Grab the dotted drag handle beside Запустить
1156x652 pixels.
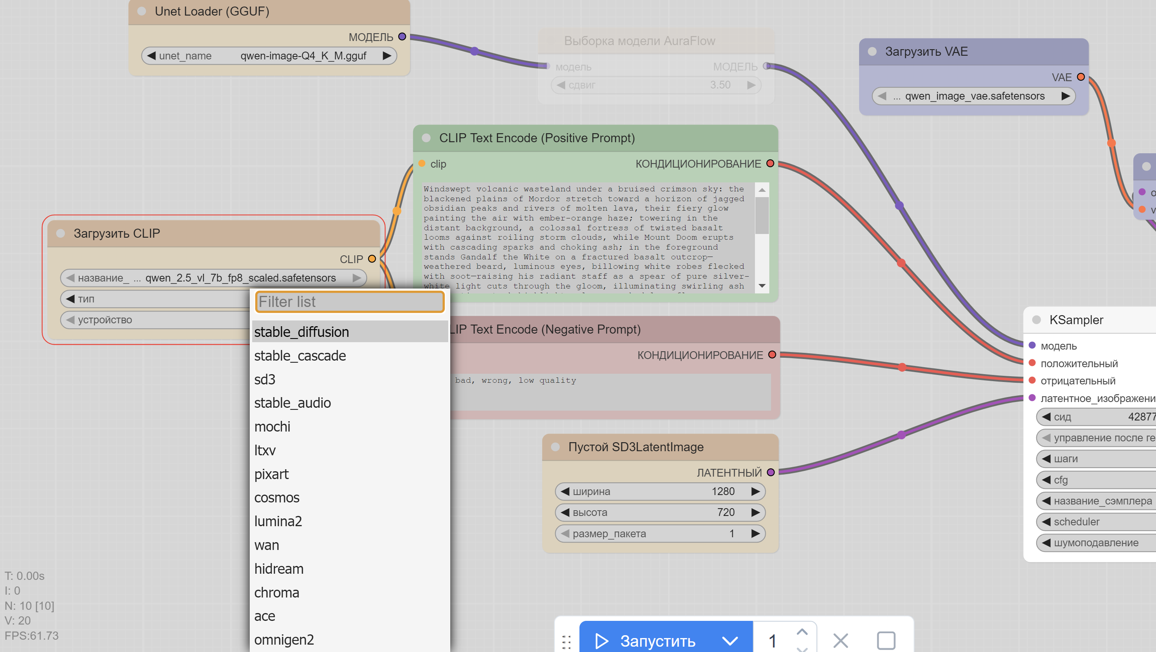pos(566,641)
